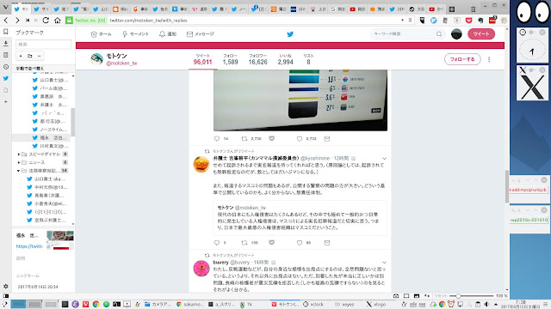Screen dimensions: 551x309
Task: Open profile more options dots
Action: 489,59
